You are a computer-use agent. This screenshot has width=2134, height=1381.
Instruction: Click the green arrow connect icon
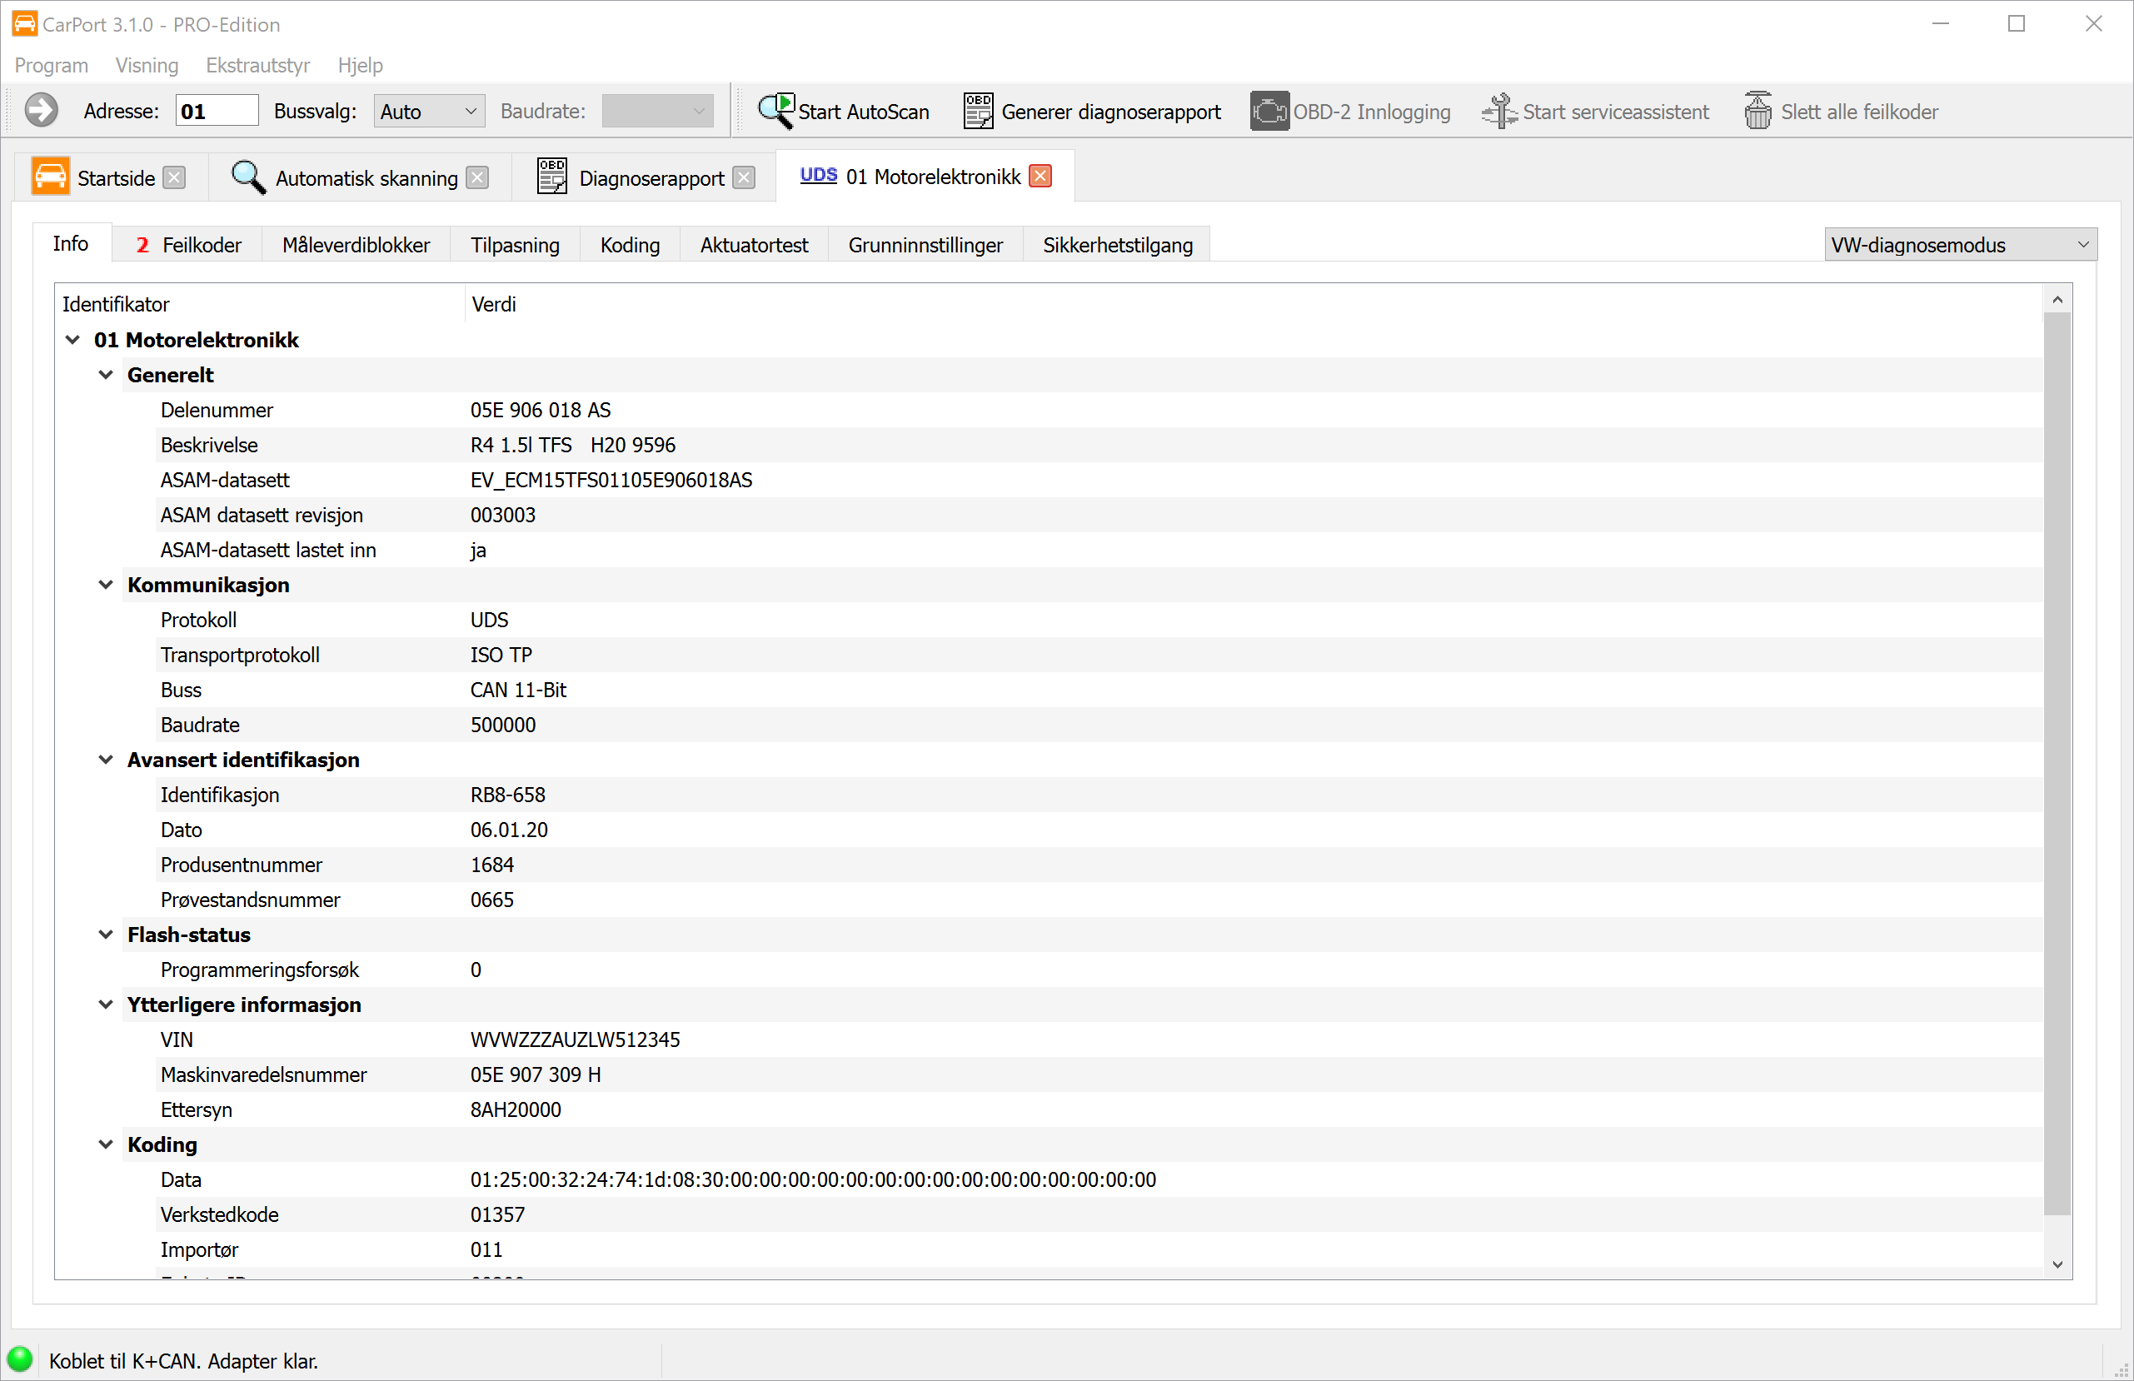click(x=42, y=112)
